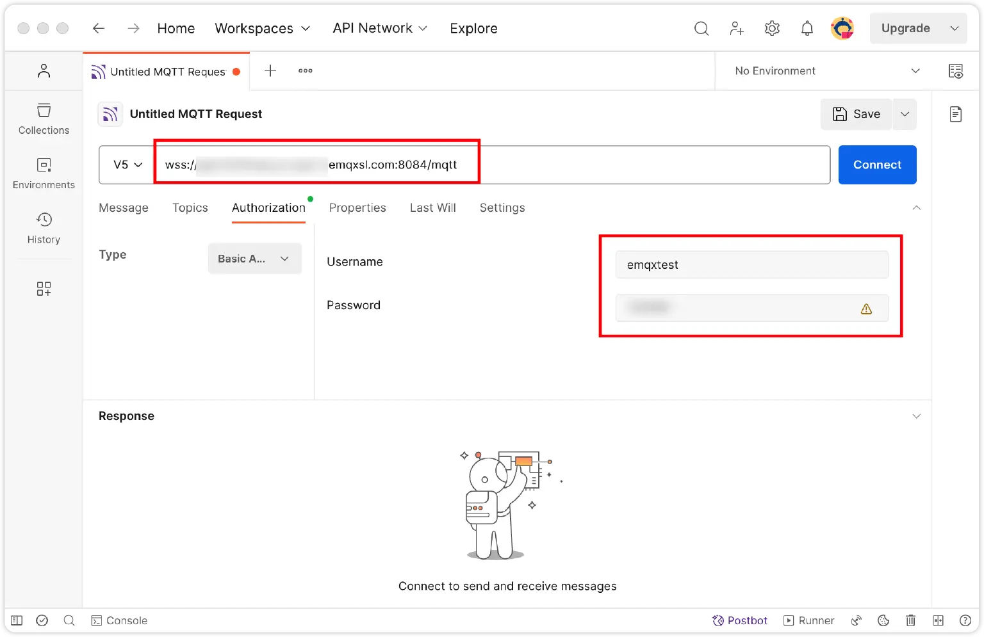The width and height of the screenshot is (984, 637).
Task: Click the Connect button
Action: pos(877,165)
